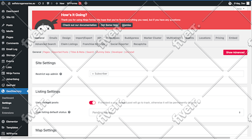252x139 pixels.
Task: Switch to the Design tab
Action: tap(66, 38)
